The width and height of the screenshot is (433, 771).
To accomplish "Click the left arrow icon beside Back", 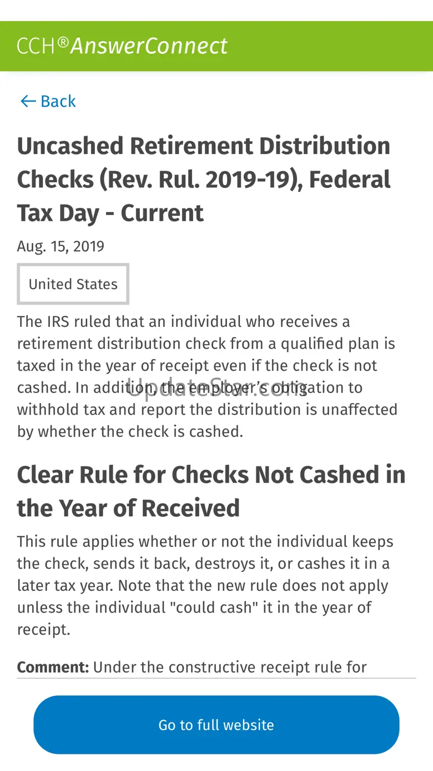I will pyautogui.click(x=28, y=101).
